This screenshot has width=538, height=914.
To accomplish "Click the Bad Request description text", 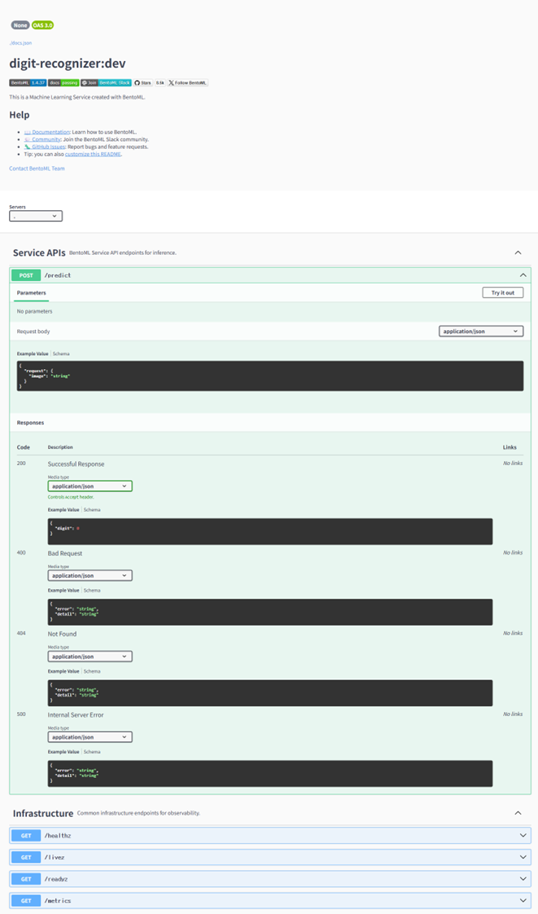I will tap(64, 553).
